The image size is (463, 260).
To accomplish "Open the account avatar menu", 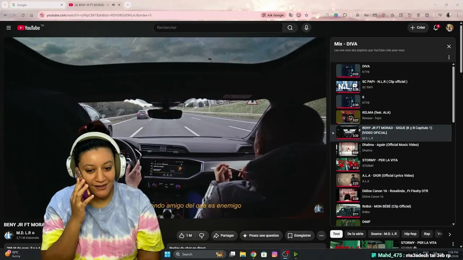I will pyautogui.click(x=450, y=28).
